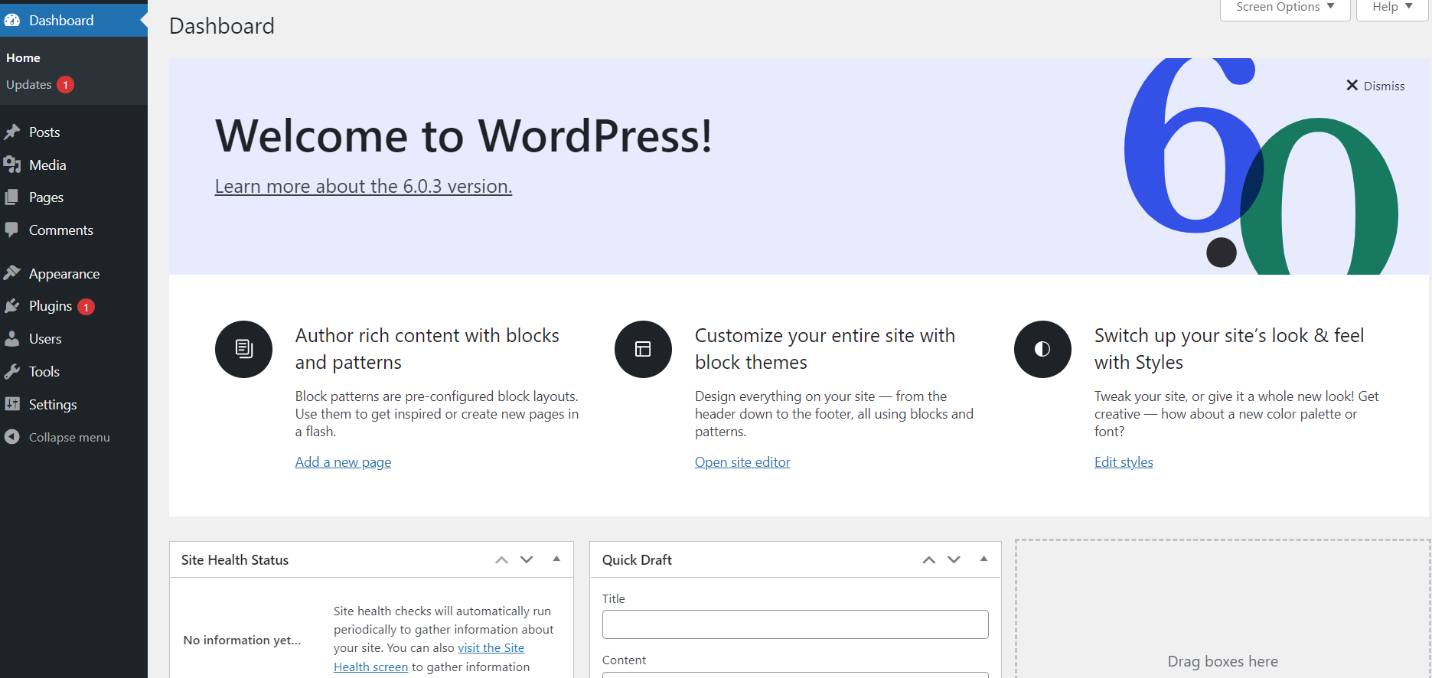Viewport: 1432px width, 678px height.
Task: Open visit the Site Health screen link
Action: pos(491,648)
